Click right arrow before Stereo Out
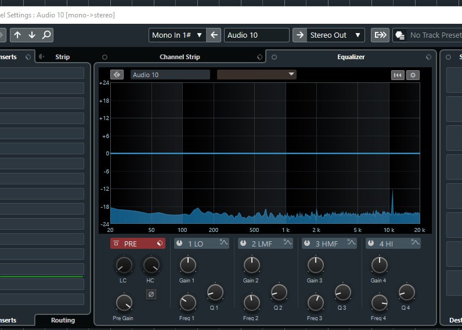 (300, 35)
